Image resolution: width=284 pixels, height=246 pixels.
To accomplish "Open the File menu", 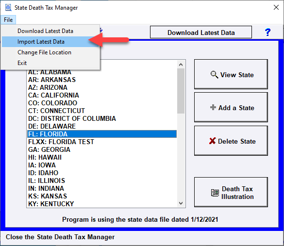I will coord(8,20).
